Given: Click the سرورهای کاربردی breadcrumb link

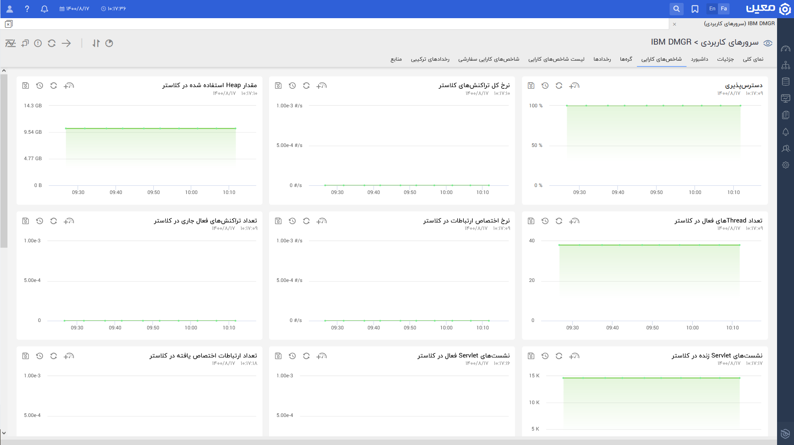Looking at the screenshot, I should 730,42.
